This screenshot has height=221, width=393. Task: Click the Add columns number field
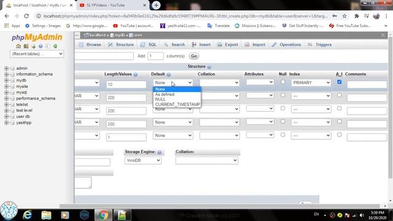(155, 56)
